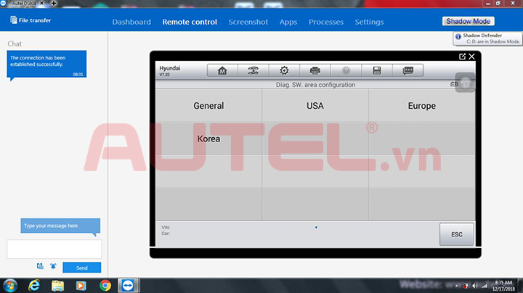Viewport: 523px width, 293px height.
Task: Click the taskbar clock showing 8:35 AM
Action: [x=503, y=286]
